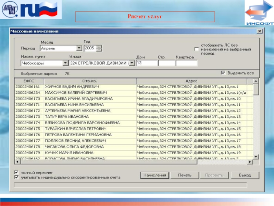Screen dimensions: 274x206
Task: Enable showing accounts without charges checkbox
Action: point(197,49)
